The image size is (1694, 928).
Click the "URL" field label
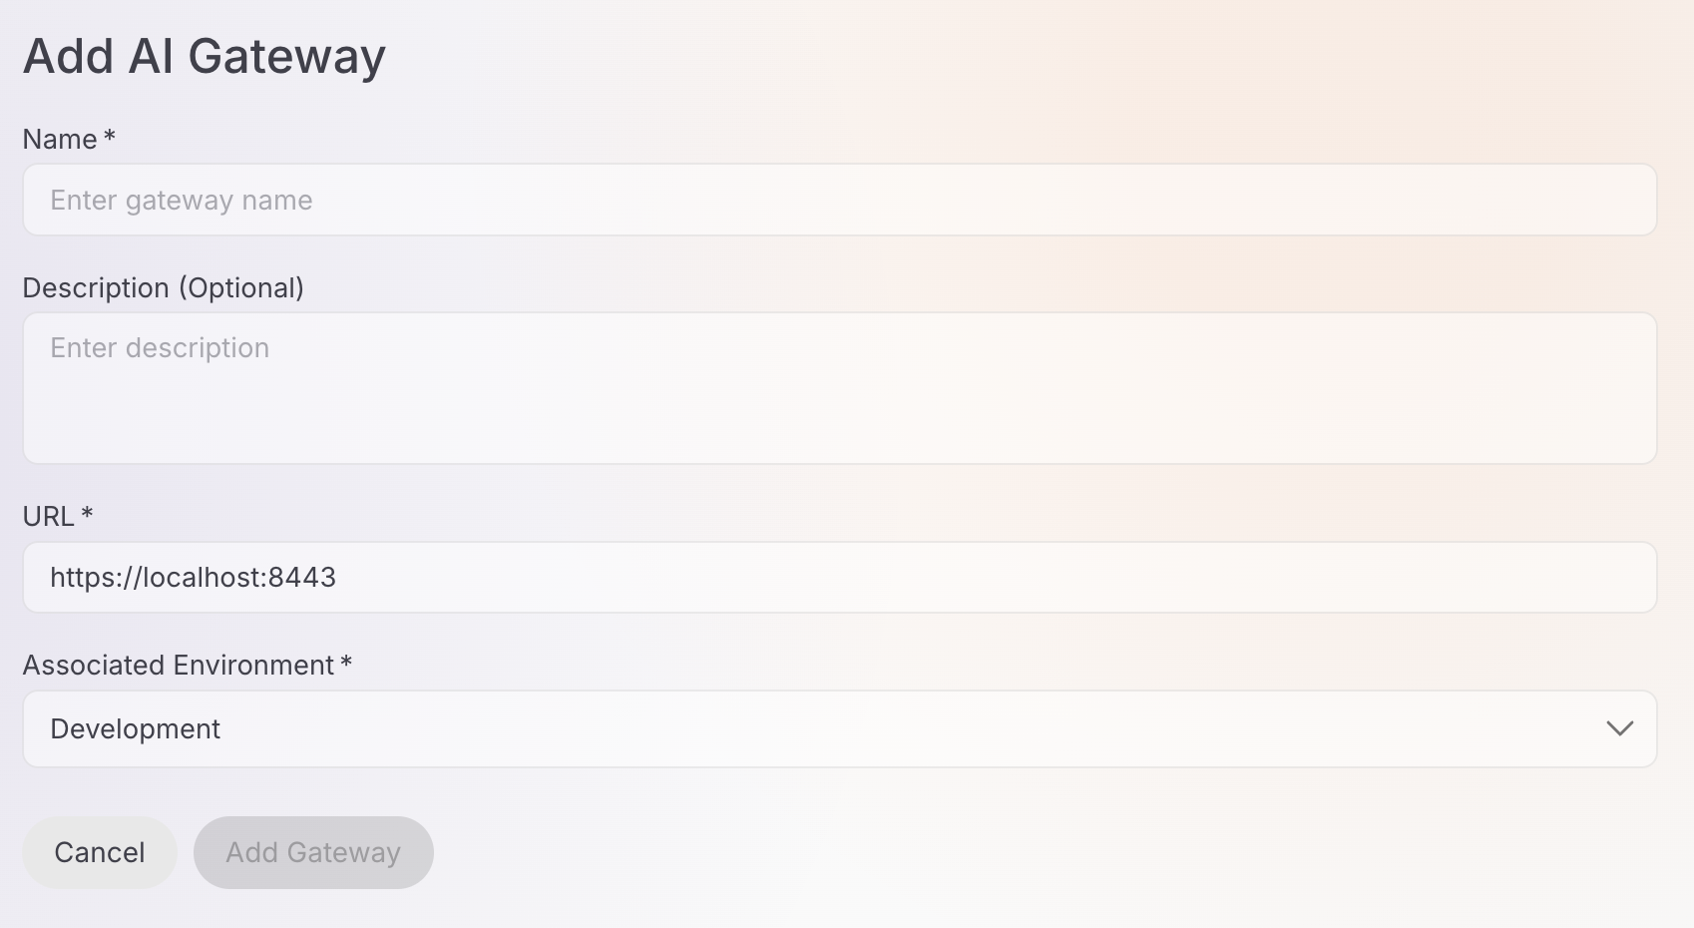pos(48,516)
